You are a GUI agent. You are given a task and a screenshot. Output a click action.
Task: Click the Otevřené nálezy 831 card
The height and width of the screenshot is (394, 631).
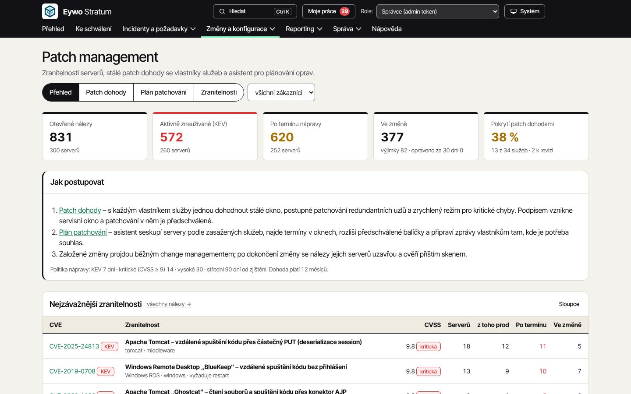(95, 136)
